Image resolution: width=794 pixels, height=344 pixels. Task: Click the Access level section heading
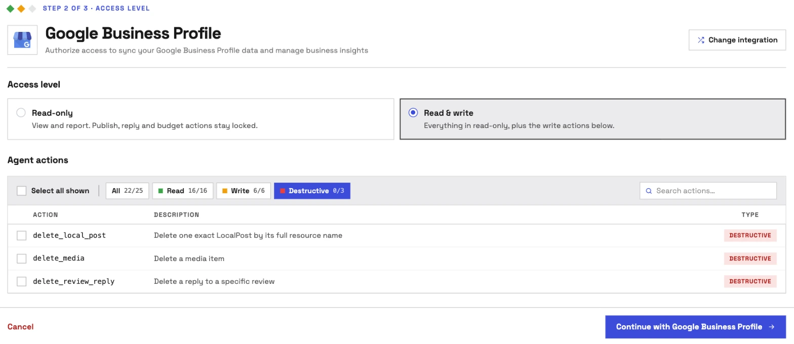click(34, 84)
